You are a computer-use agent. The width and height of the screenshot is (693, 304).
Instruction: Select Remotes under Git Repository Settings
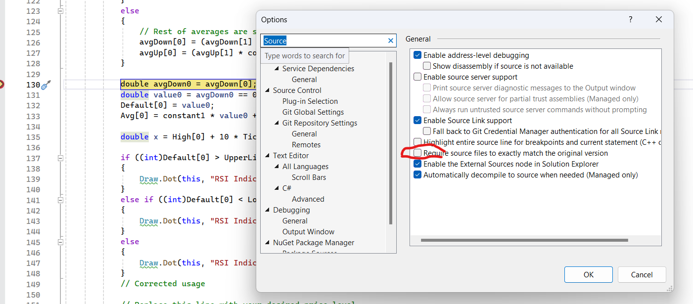306,145
